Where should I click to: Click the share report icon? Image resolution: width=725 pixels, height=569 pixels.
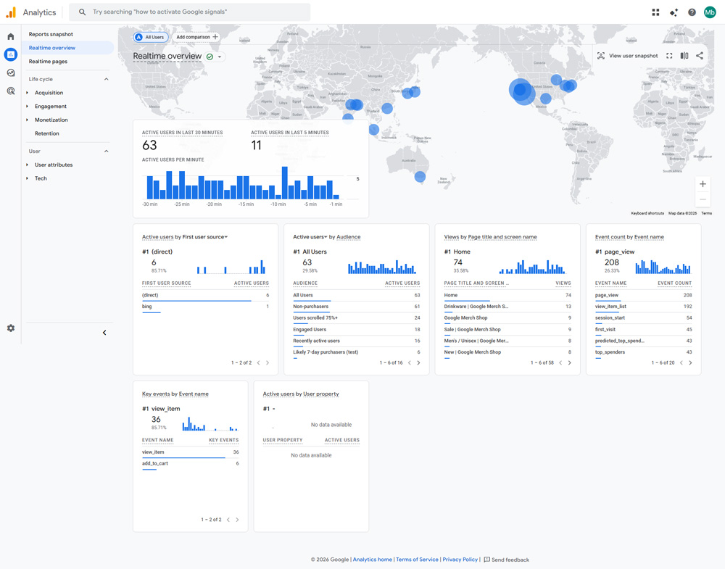pyautogui.click(x=700, y=56)
